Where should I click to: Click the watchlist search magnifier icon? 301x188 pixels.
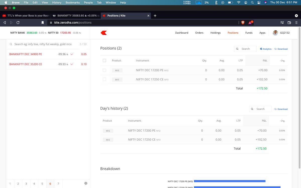11,44
